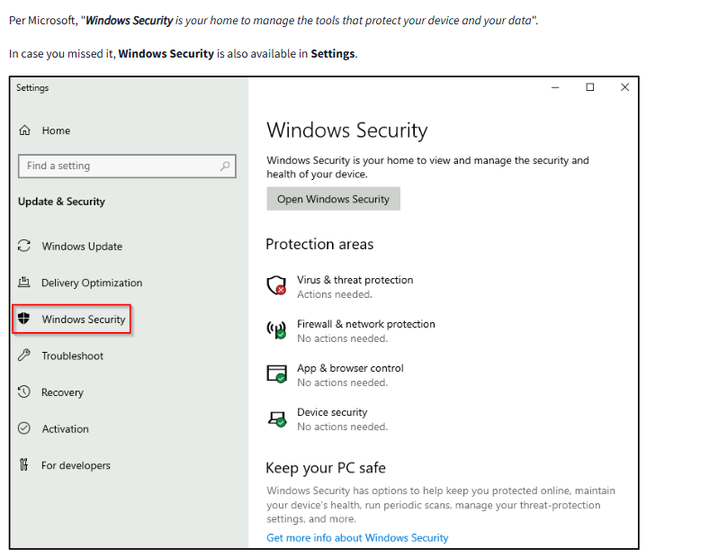Open Virus & threat protection area
Image resolution: width=709 pixels, height=558 pixels.
tap(354, 280)
